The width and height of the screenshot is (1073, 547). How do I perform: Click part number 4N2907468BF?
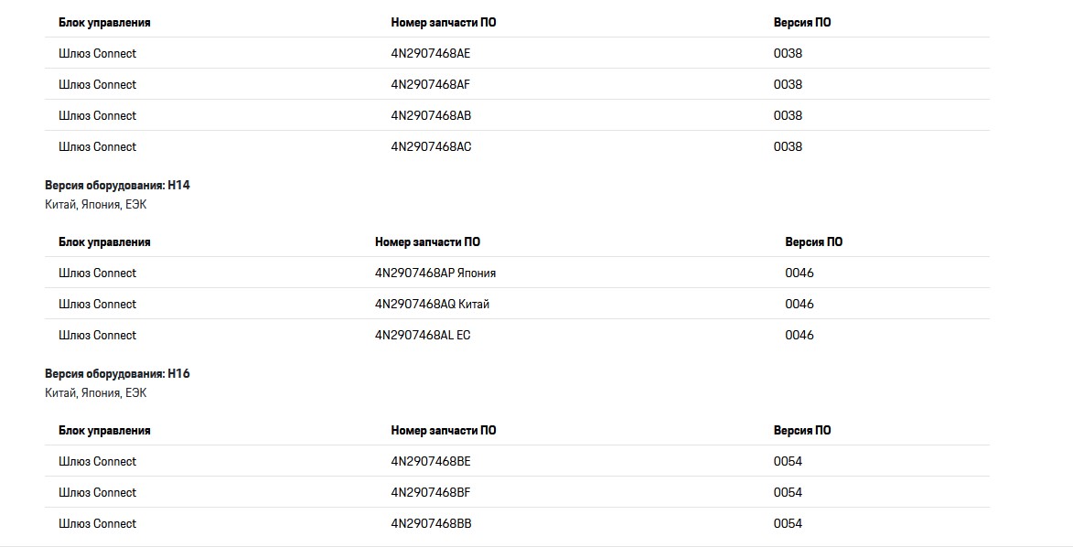431,492
